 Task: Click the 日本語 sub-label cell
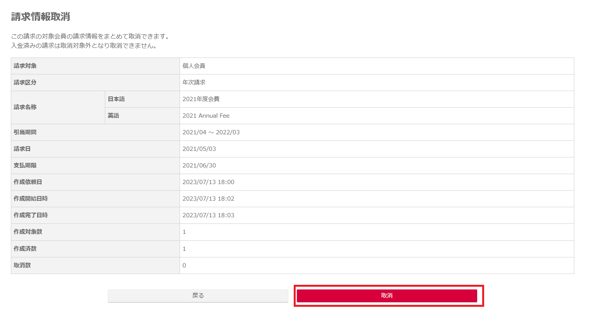pos(142,99)
